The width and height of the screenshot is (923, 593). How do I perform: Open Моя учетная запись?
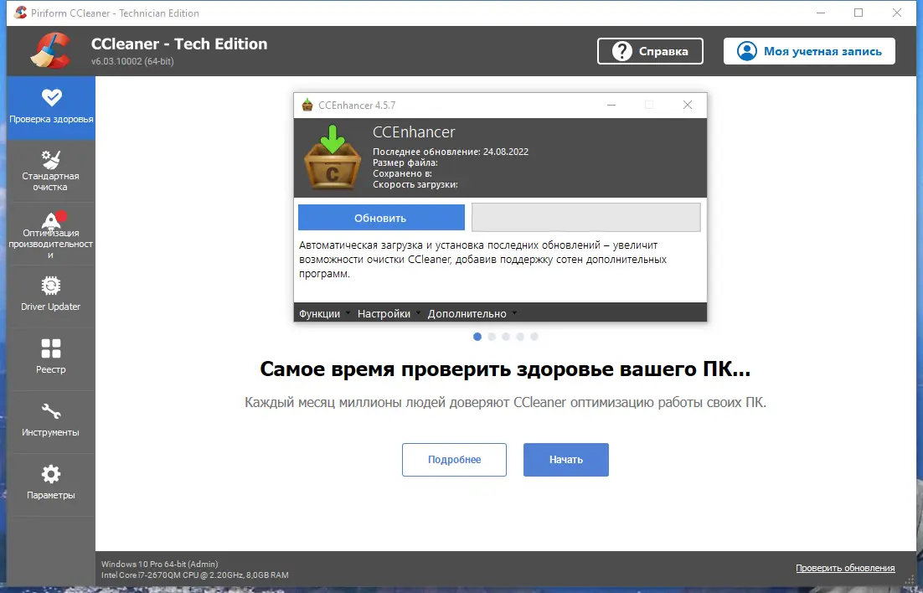point(807,51)
